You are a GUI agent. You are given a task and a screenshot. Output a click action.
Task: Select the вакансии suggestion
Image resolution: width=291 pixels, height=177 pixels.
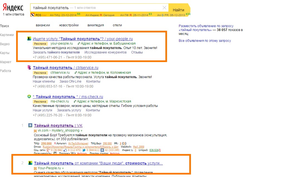43,25
